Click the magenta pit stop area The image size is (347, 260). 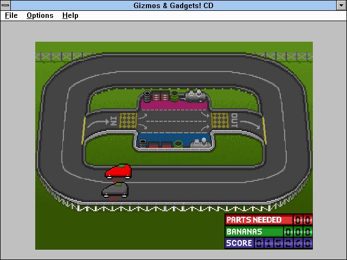(174, 106)
